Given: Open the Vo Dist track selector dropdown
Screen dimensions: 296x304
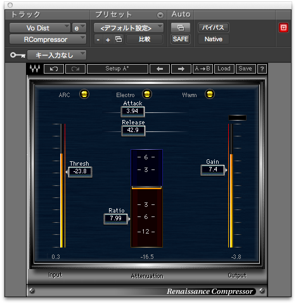Looking at the screenshot, I should coord(40,28).
